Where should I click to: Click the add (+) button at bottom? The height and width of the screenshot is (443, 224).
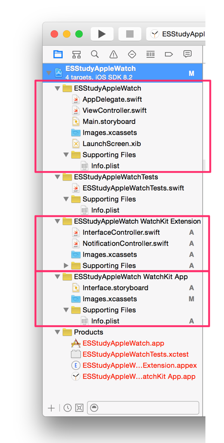coord(51,408)
